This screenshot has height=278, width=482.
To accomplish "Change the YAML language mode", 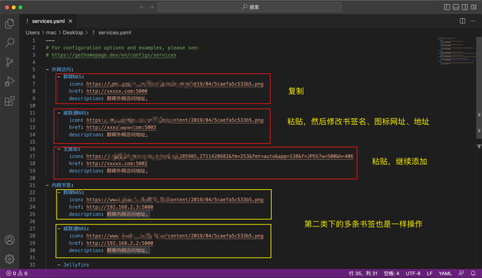I will point(445,273).
